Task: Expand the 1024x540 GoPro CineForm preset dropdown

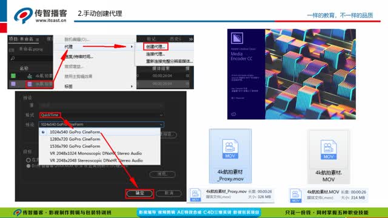Action: 101,124
